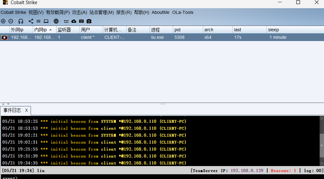Open the Cobalt Strike menu
The image size is (324, 179).
(14, 12)
